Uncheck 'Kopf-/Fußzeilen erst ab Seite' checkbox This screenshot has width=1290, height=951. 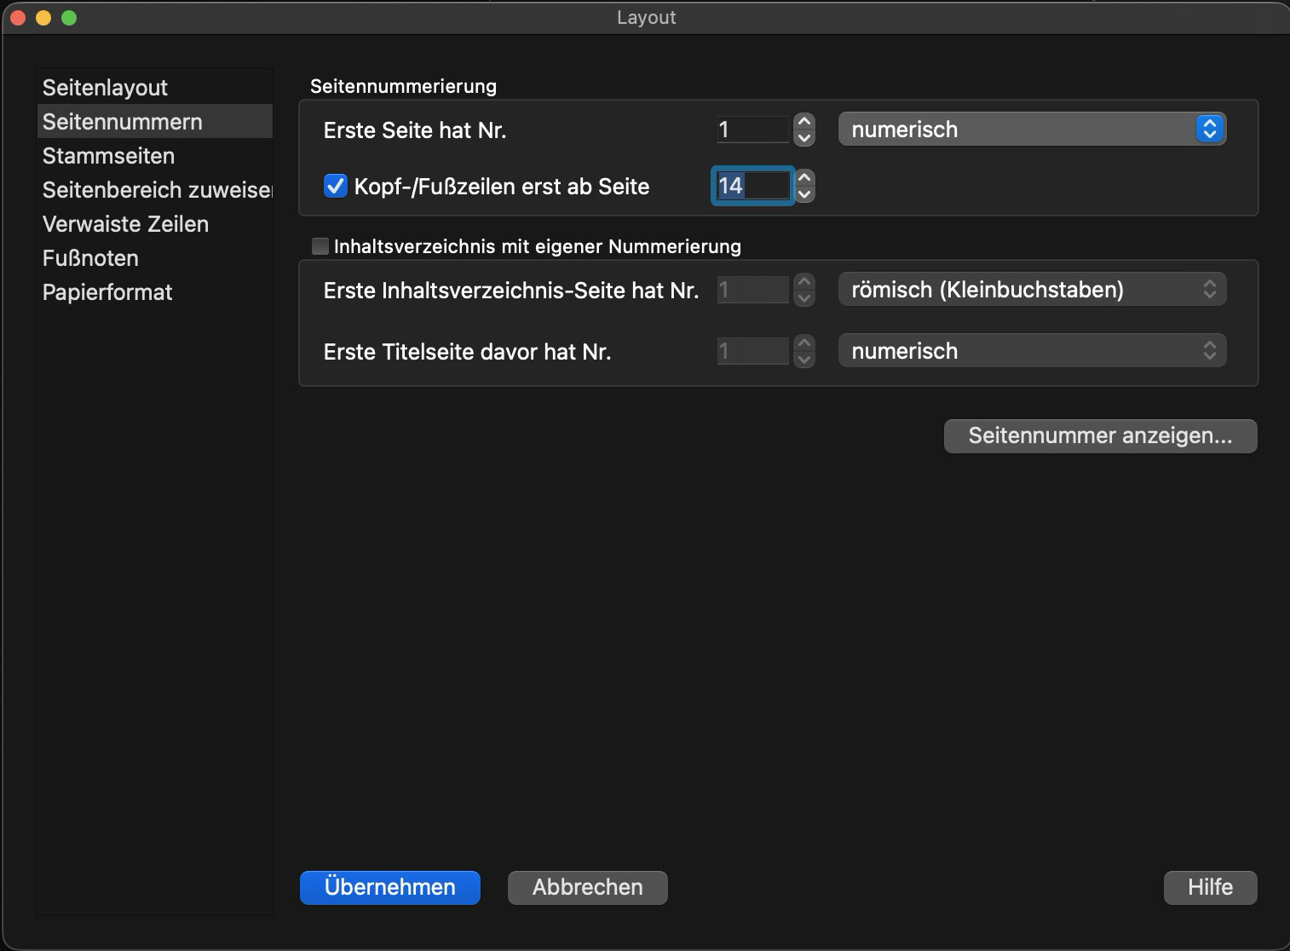[335, 187]
